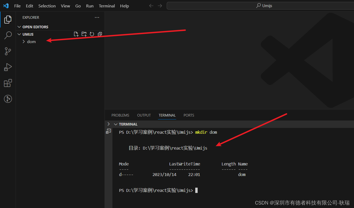Refresh the Explorer with the refresh icon
This screenshot has height=208, width=354.
coord(92,34)
